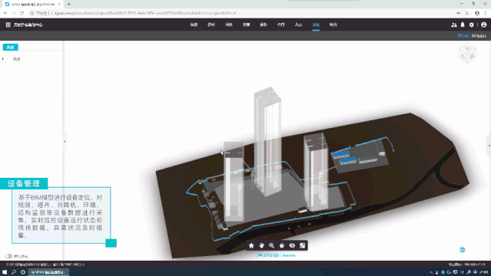
Task: Open the user account avatar
Action: click(x=484, y=25)
